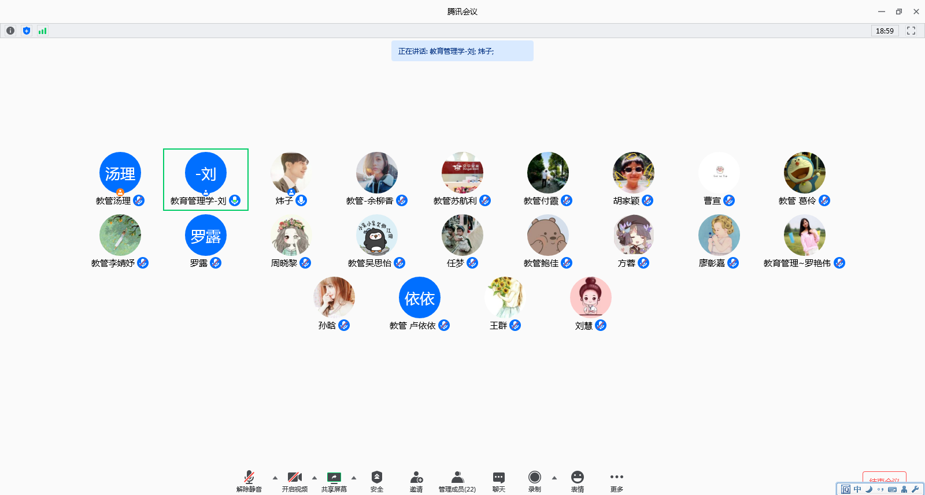Expand the recording options arrow beside 录制

554,478
